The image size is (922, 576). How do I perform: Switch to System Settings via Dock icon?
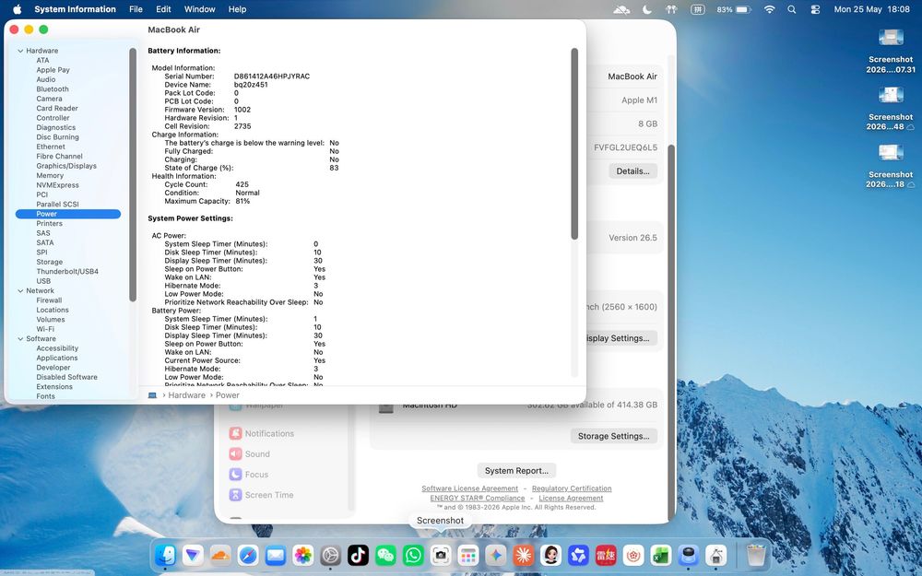(x=330, y=555)
